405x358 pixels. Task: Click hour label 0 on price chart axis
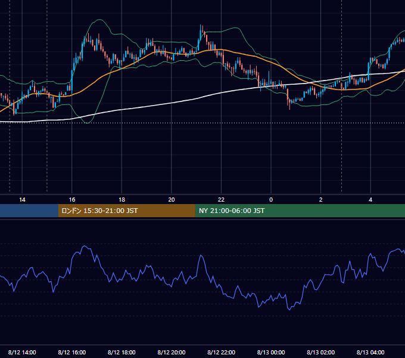tap(271, 200)
